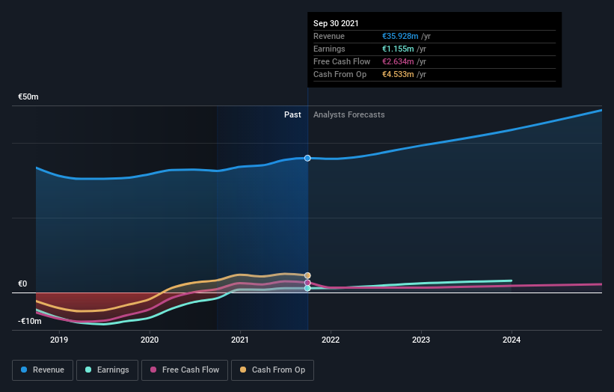This screenshot has width=614, height=392.
Task: Click the Free Cash Flow label in tooltip
Action: pyautogui.click(x=342, y=61)
